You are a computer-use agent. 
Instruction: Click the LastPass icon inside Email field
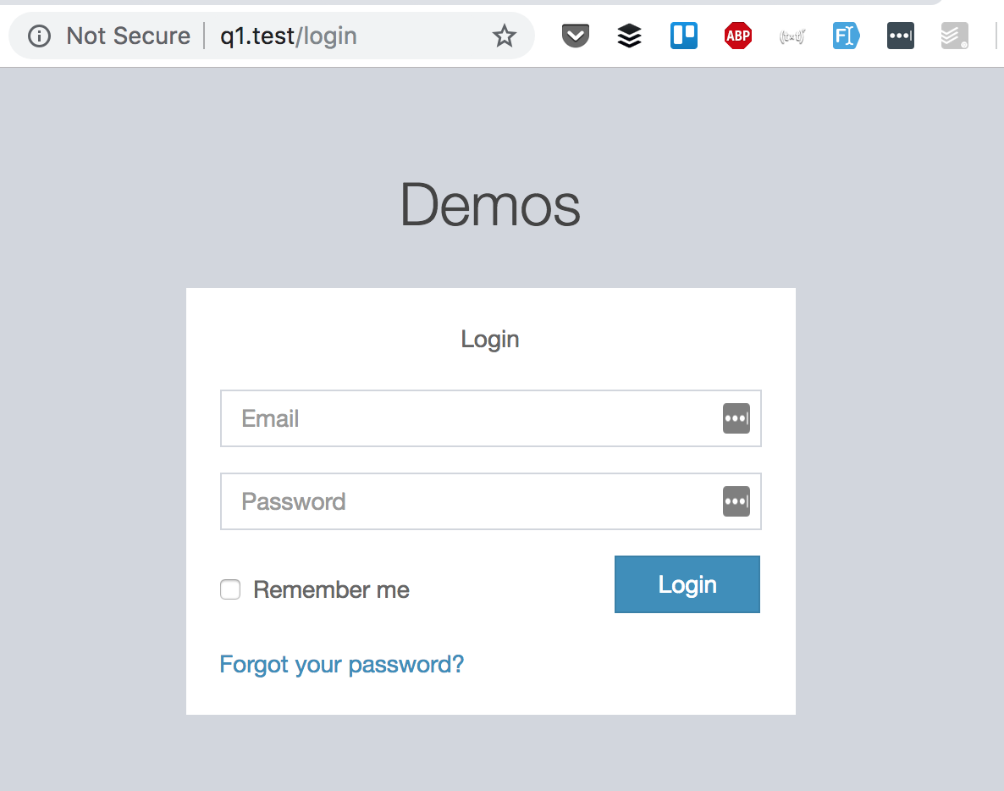click(736, 418)
